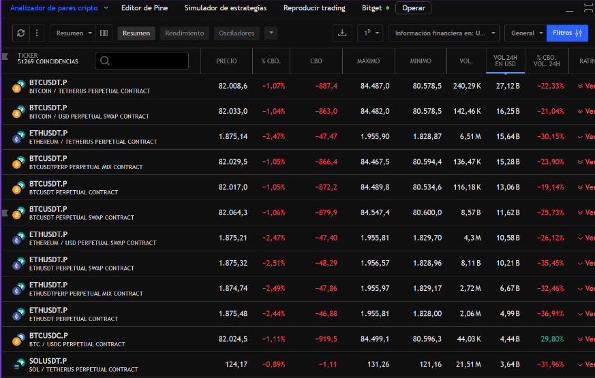Image resolution: width=595 pixels, height=378 pixels.
Task: Expand the Resumen column set dropdown
Action: click(72, 33)
